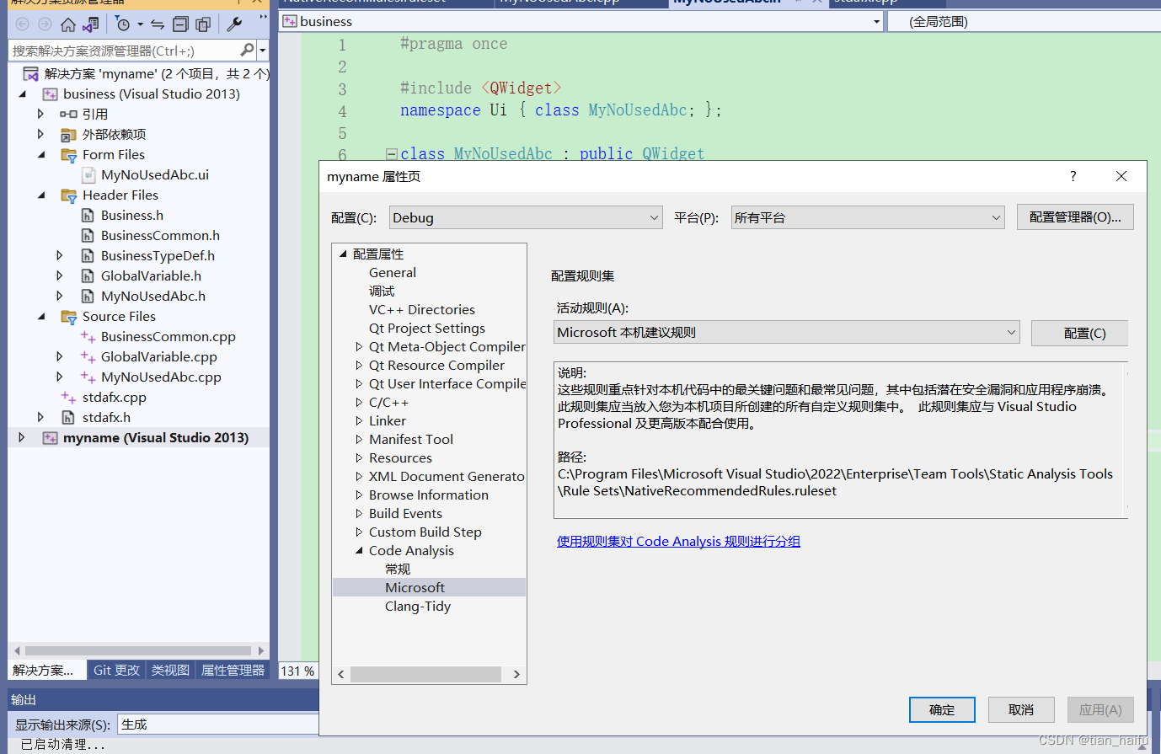The image size is (1161, 754).
Task: Click the Sync with Active Document icon
Action: [89, 24]
